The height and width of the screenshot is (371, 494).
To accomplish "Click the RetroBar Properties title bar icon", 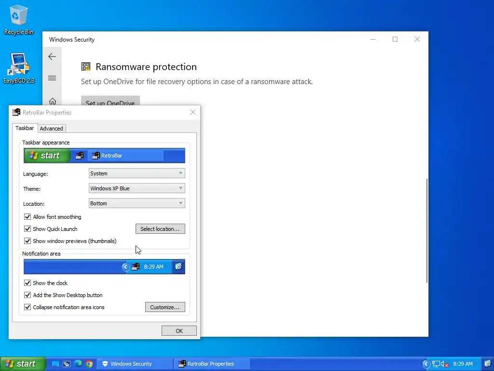I will point(16,112).
